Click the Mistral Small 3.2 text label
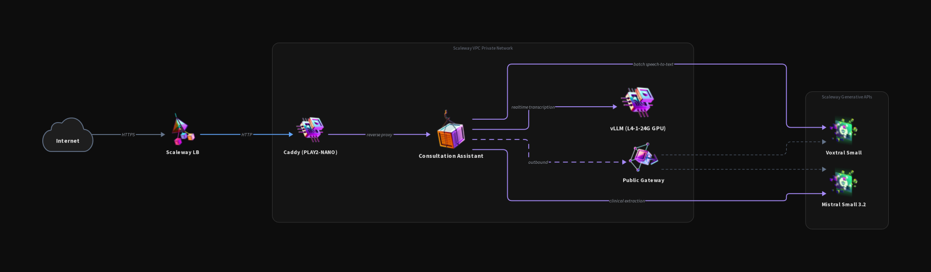 tap(844, 204)
